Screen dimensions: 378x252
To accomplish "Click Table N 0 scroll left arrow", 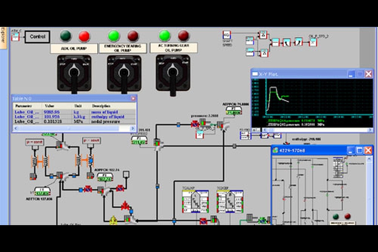I will [x=16, y=129].
